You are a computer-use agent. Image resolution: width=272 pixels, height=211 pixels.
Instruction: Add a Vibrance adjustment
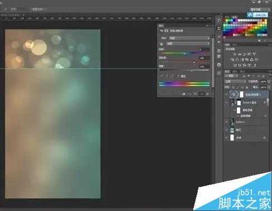[x=254, y=54]
